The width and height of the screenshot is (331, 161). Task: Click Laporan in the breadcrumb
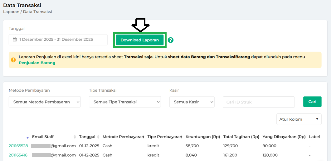[x=11, y=12]
